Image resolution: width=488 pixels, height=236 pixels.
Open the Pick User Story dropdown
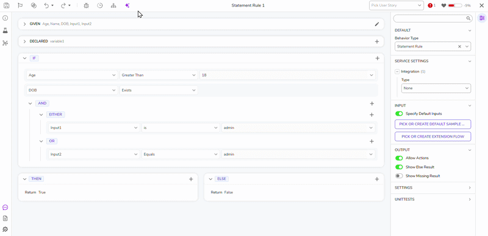396,5
